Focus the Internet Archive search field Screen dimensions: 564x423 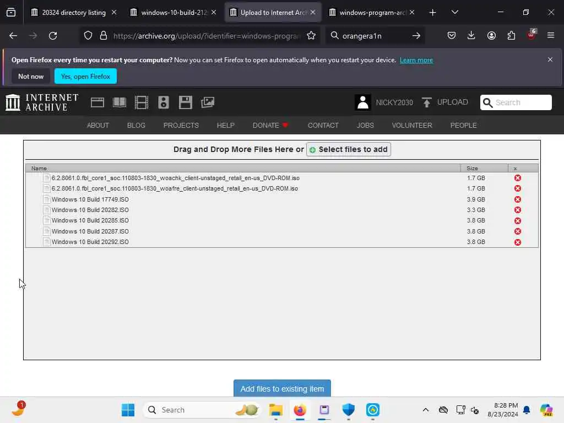coord(516,102)
